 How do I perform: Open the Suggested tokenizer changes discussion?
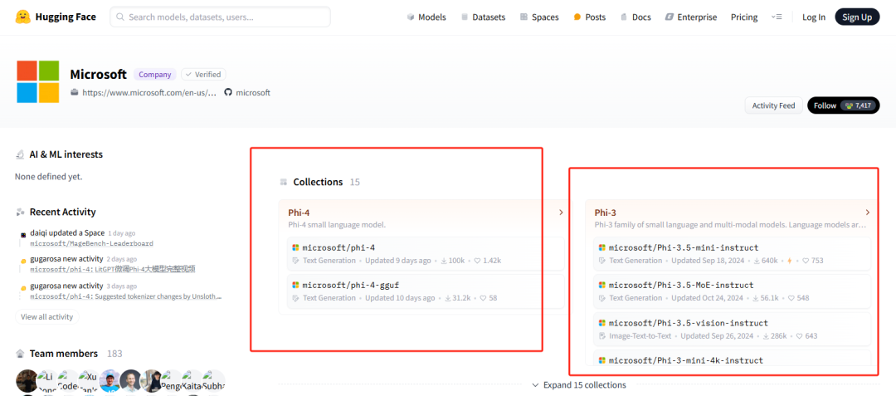(x=126, y=296)
